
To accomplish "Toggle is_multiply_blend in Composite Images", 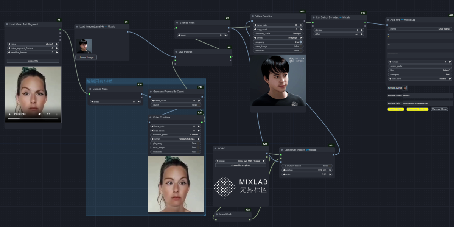I will click(307, 166).
